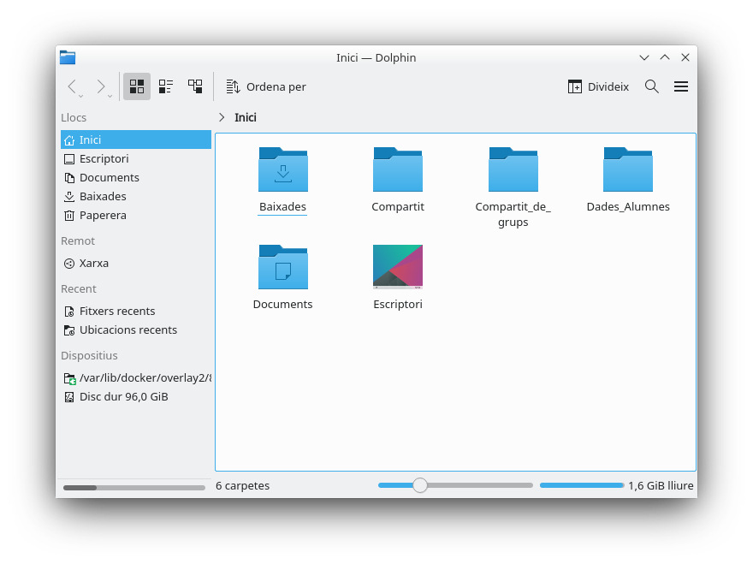The image size is (753, 564).
Task: Select the Escriptori folder thumbnail
Action: (x=398, y=267)
